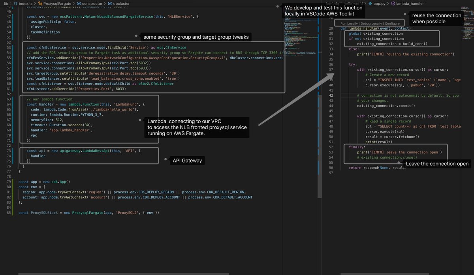Click 'const env = {' on line 80
Screen dimensions: 474x275
point(32,187)
